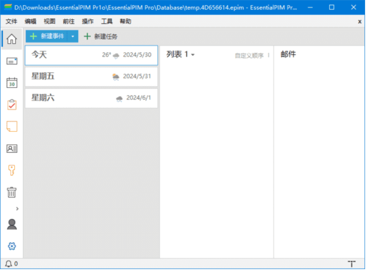Expand the sidebar with the chevron arrow

pyautogui.click(x=17, y=208)
